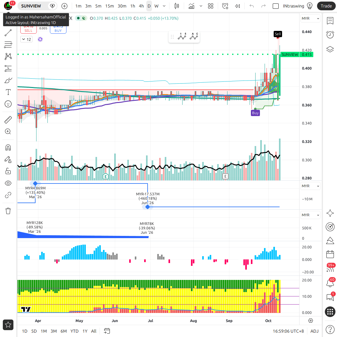The width and height of the screenshot is (337, 337).
Task: Open favorites toolbar star button
Action: click(x=8, y=325)
